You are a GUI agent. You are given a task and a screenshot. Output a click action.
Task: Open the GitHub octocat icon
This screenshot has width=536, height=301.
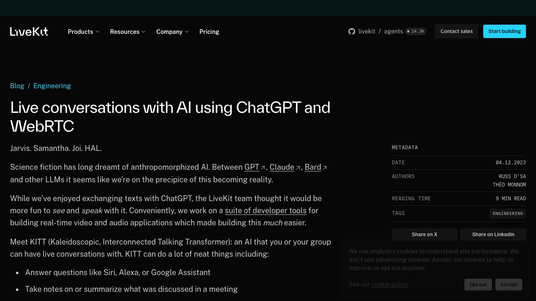(x=352, y=31)
